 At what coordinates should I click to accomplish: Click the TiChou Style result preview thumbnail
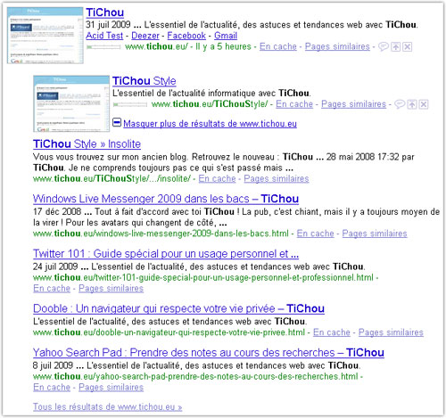click(71, 103)
